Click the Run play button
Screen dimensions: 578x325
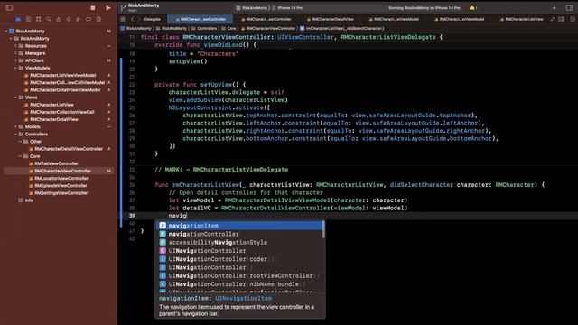point(108,8)
